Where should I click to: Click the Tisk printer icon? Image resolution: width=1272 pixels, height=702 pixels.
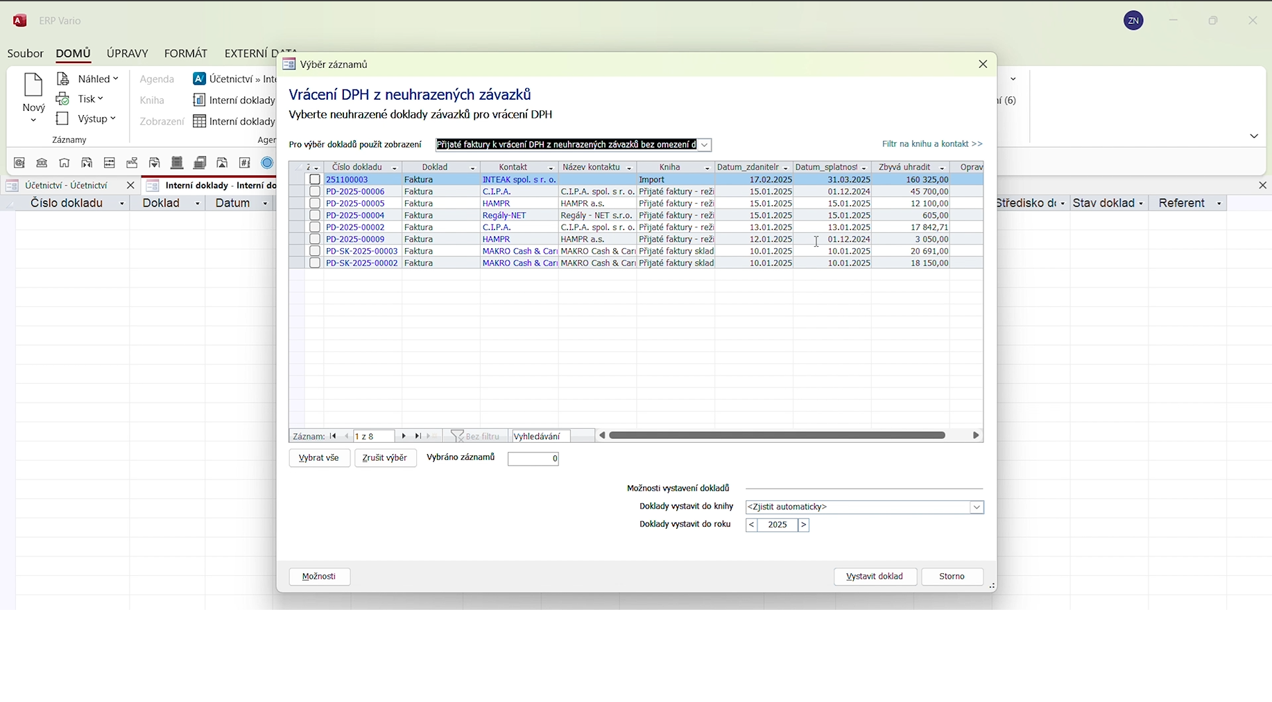63,99
